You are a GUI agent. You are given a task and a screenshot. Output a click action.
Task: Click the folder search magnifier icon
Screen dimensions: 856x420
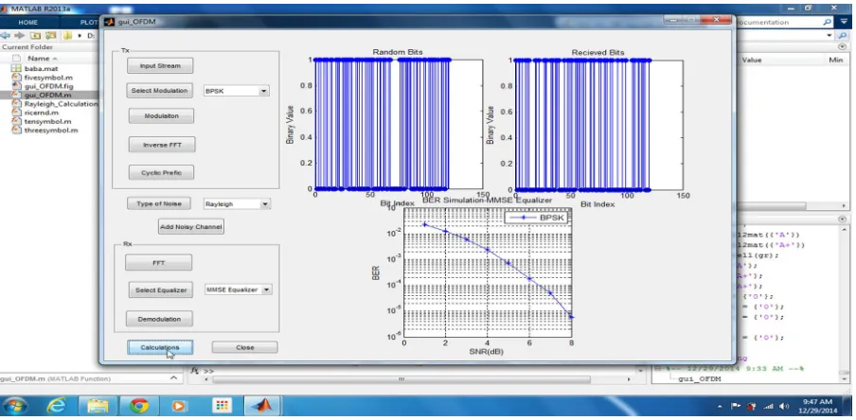point(843,35)
